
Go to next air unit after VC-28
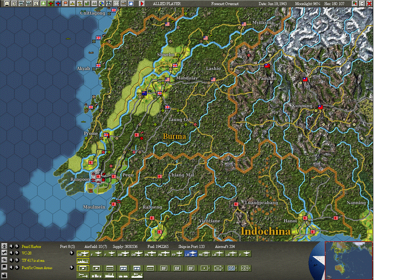(17, 253)
